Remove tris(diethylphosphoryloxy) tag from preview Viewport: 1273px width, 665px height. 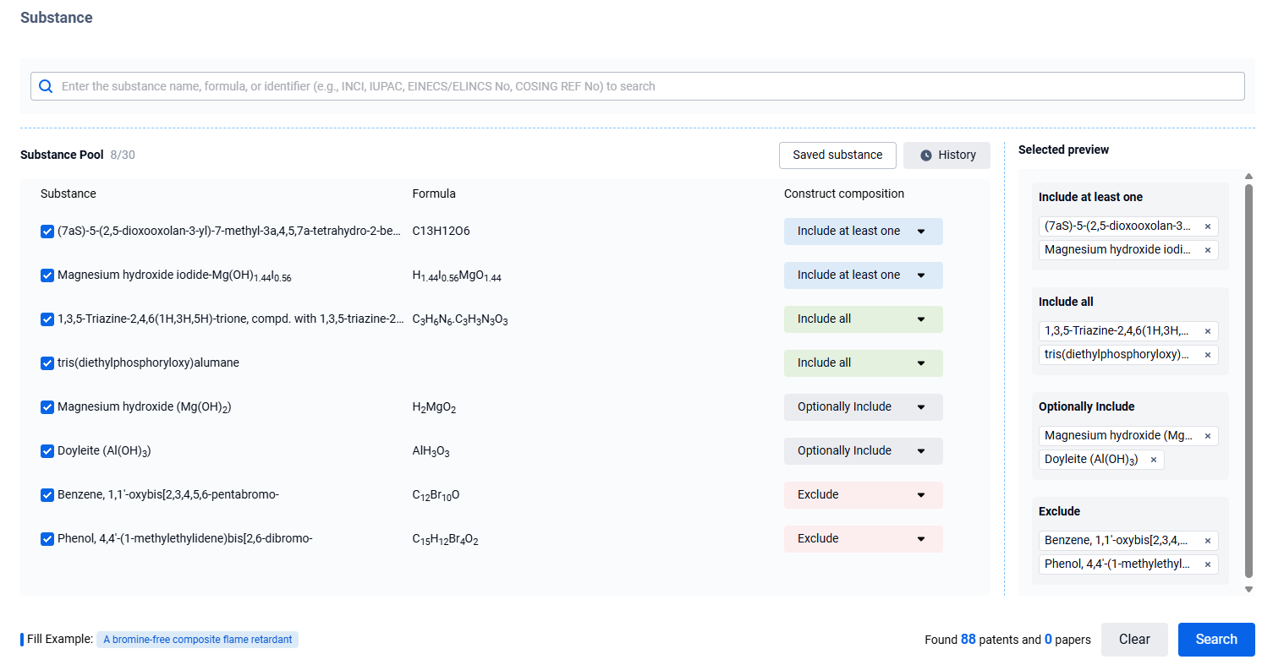(1208, 355)
